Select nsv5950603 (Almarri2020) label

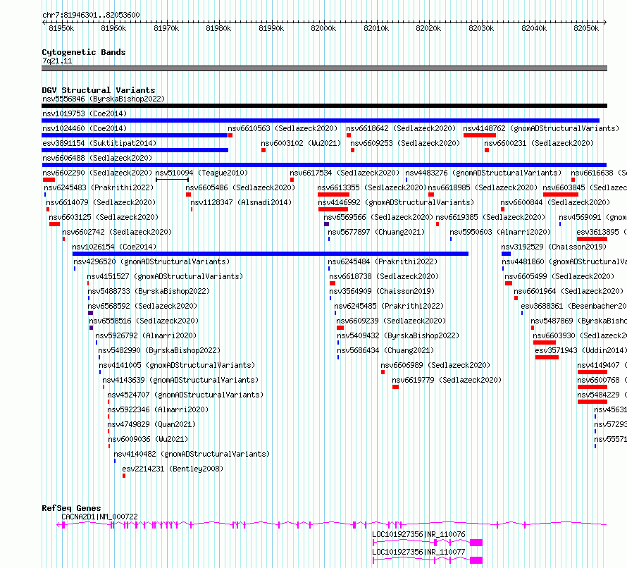coord(500,232)
